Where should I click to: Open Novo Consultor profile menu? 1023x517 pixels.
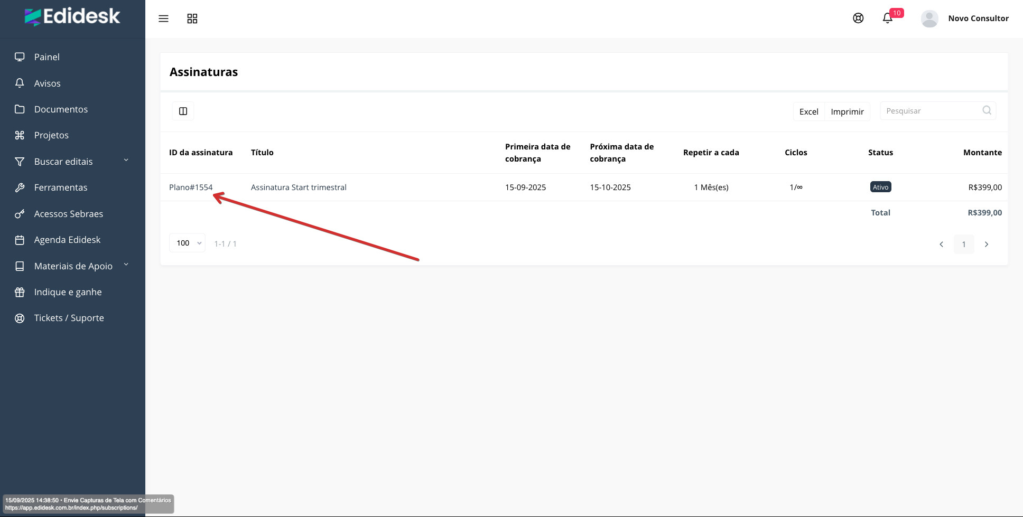pos(978,18)
